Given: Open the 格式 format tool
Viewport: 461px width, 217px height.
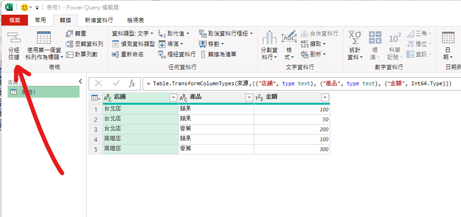Looking at the screenshot, I should coord(289,45).
